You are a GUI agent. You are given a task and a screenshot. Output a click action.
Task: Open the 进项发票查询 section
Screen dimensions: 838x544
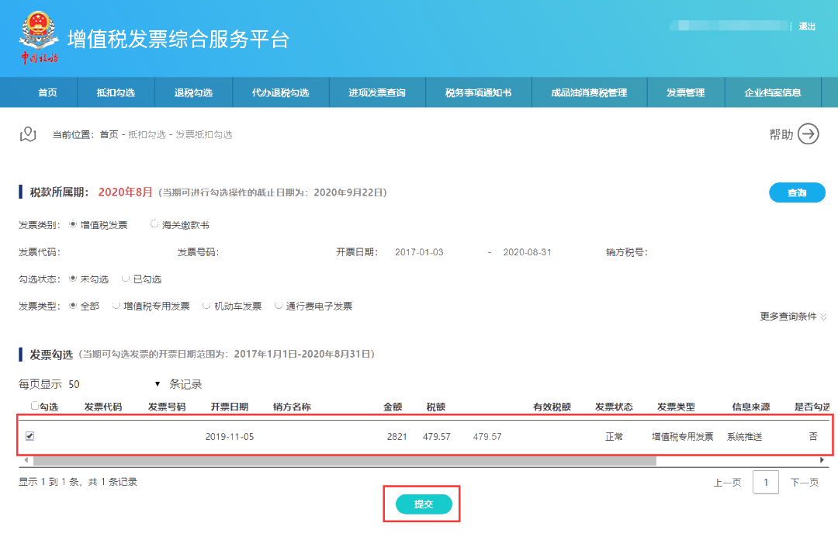tap(378, 92)
